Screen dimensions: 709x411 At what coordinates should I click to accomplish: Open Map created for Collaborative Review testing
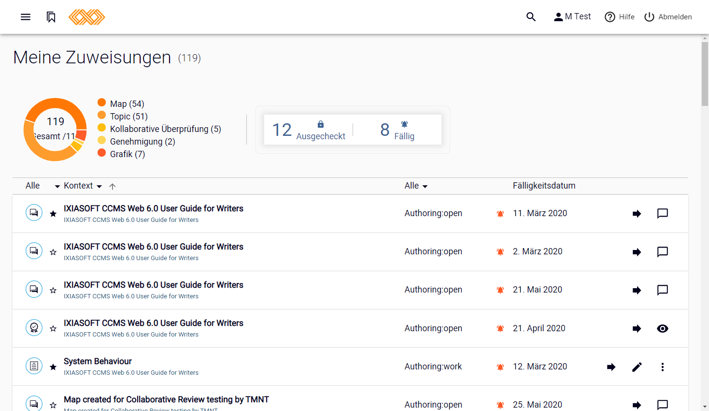(166, 399)
